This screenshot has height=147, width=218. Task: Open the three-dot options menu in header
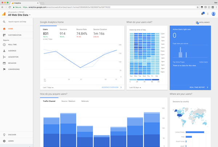208,14
